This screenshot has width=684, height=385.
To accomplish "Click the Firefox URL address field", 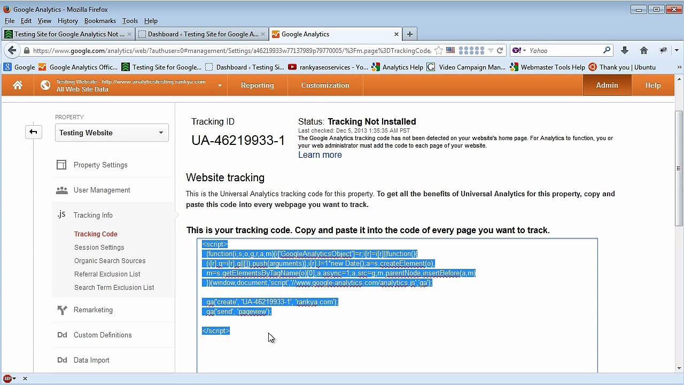I will pos(231,50).
